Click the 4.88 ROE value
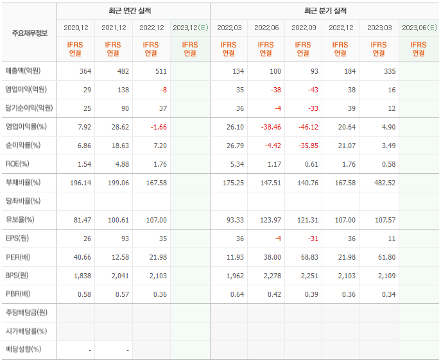 [122, 164]
